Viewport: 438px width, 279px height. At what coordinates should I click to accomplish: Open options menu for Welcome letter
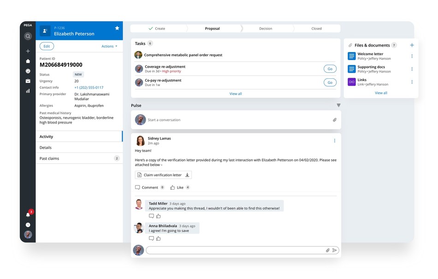412,56
